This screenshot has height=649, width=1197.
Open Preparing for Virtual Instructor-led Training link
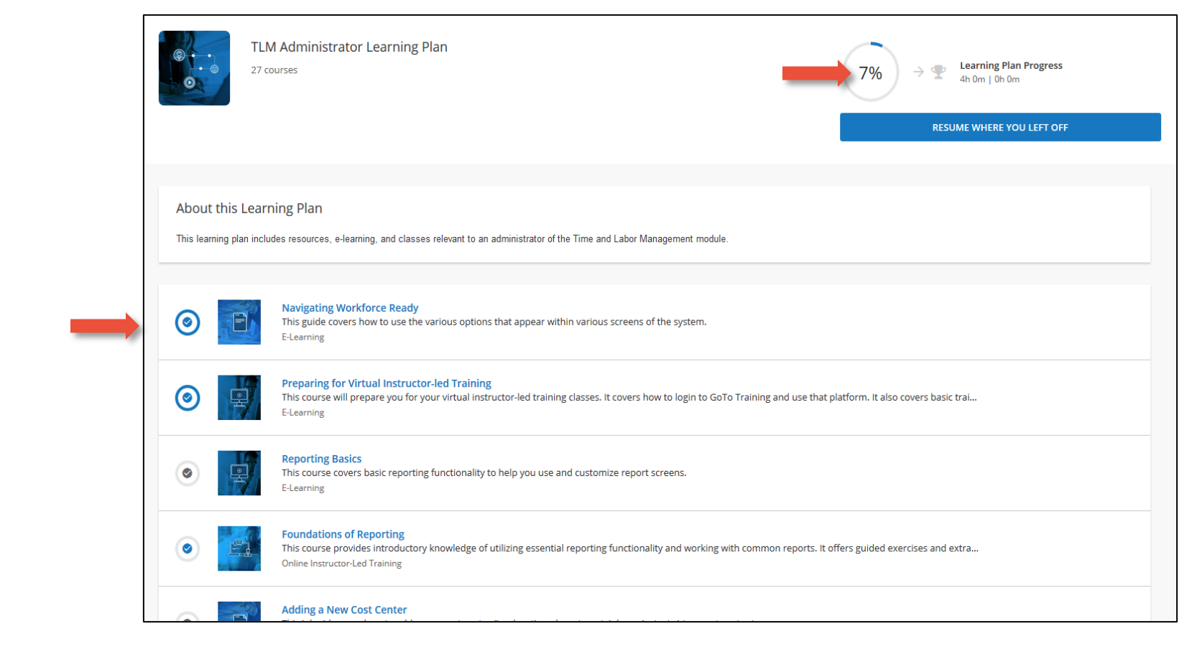pyautogui.click(x=387, y=383)
